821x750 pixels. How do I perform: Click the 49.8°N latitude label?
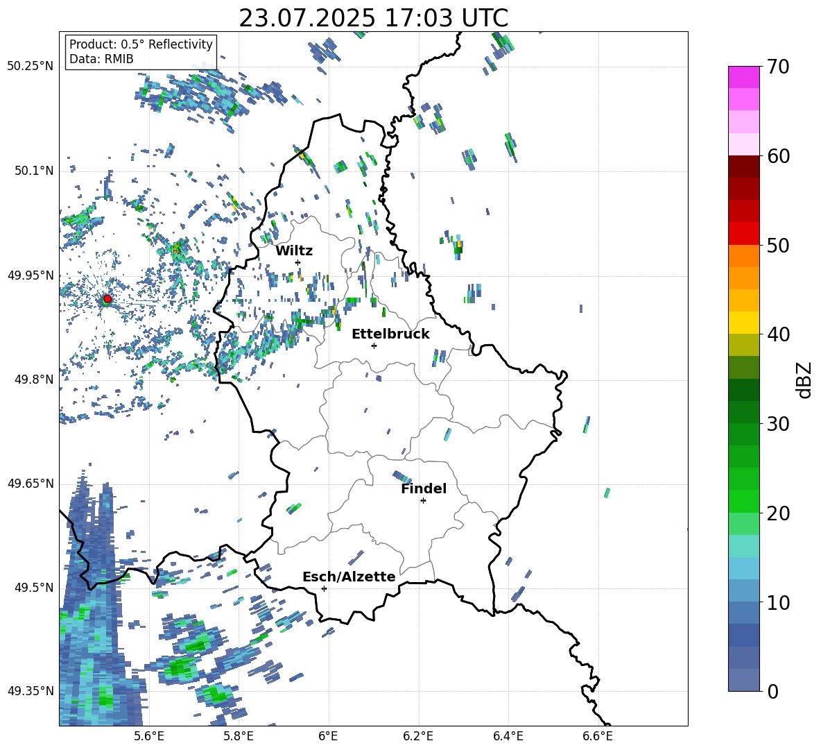click(34, 380)
